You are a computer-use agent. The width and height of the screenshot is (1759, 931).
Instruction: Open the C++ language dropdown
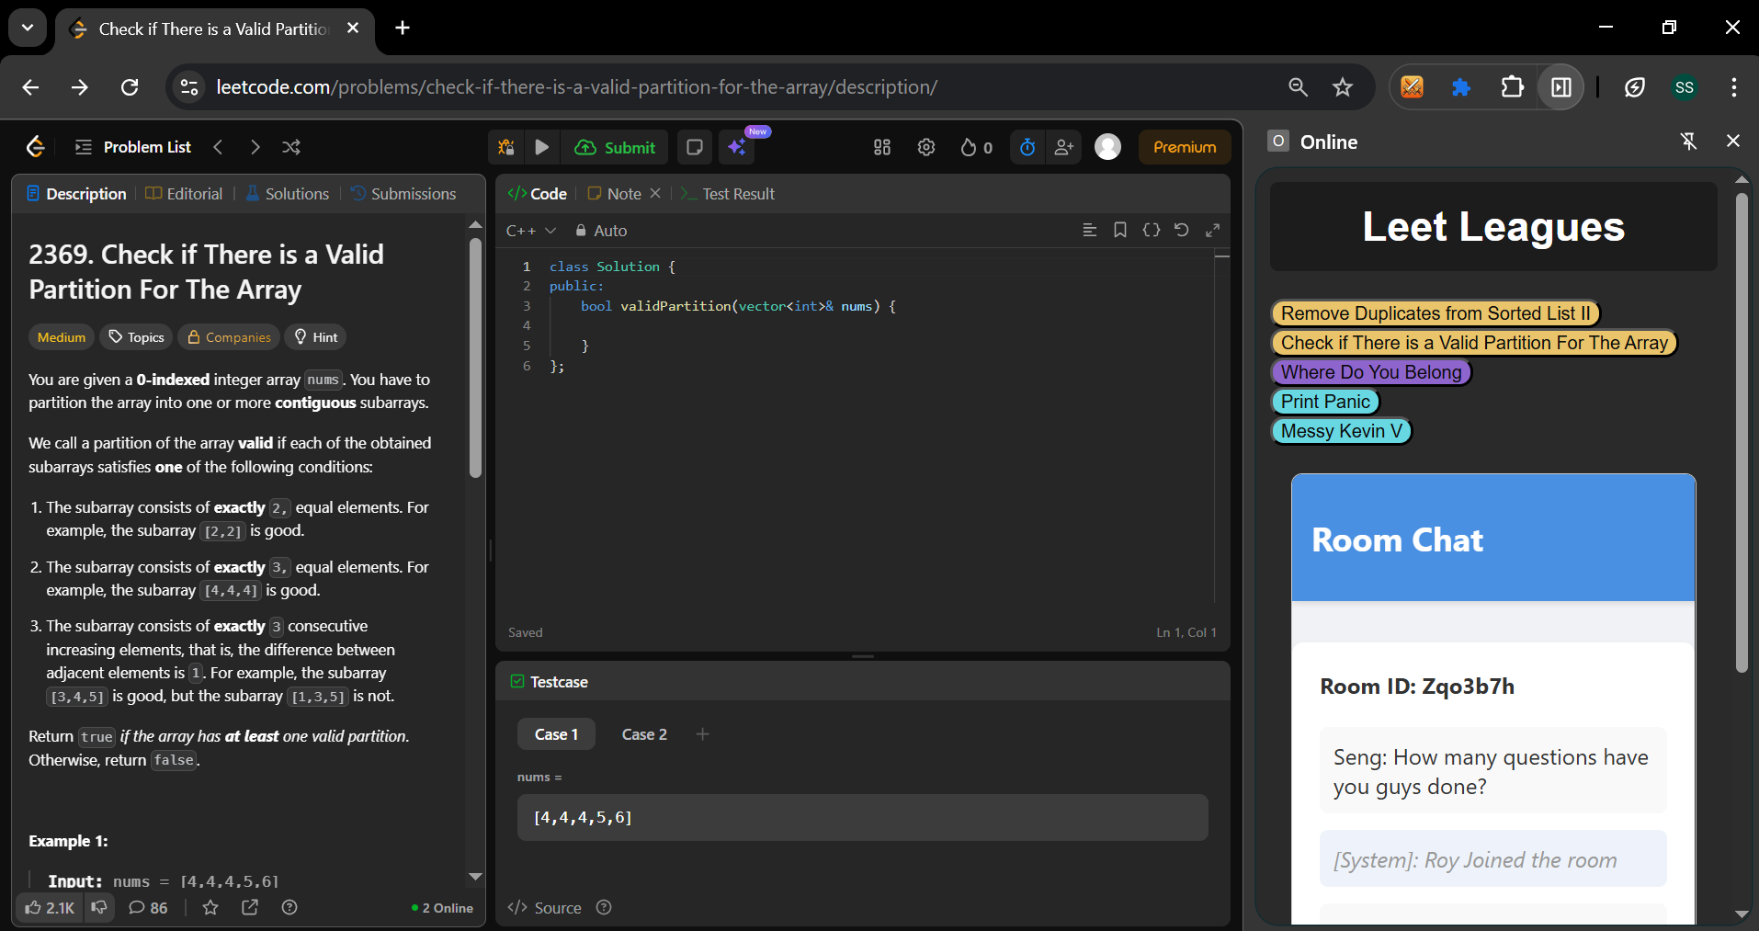tap(531, 231)
